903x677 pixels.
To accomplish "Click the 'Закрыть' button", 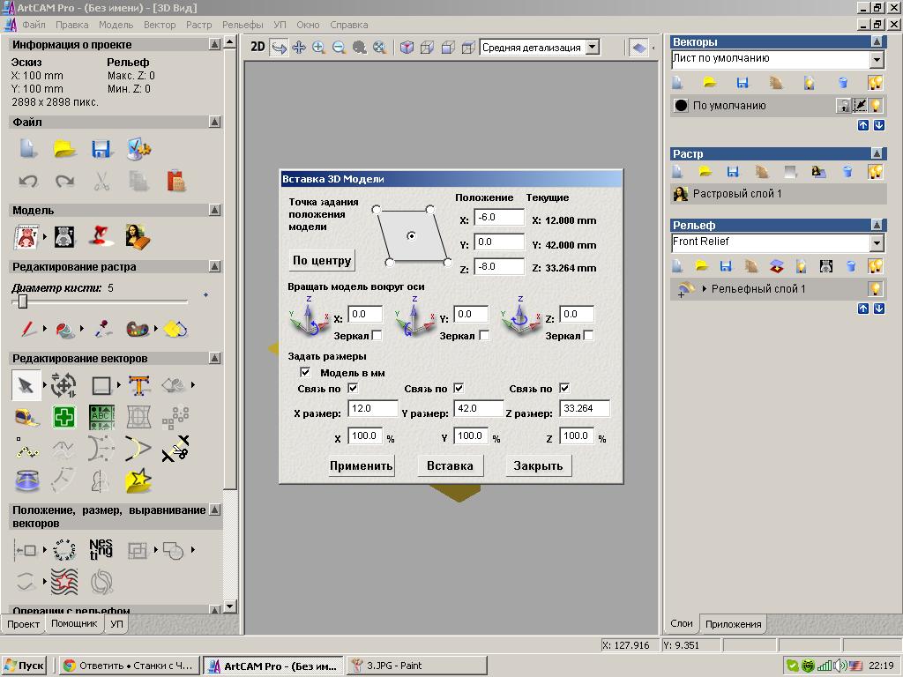I will [538, 465].
